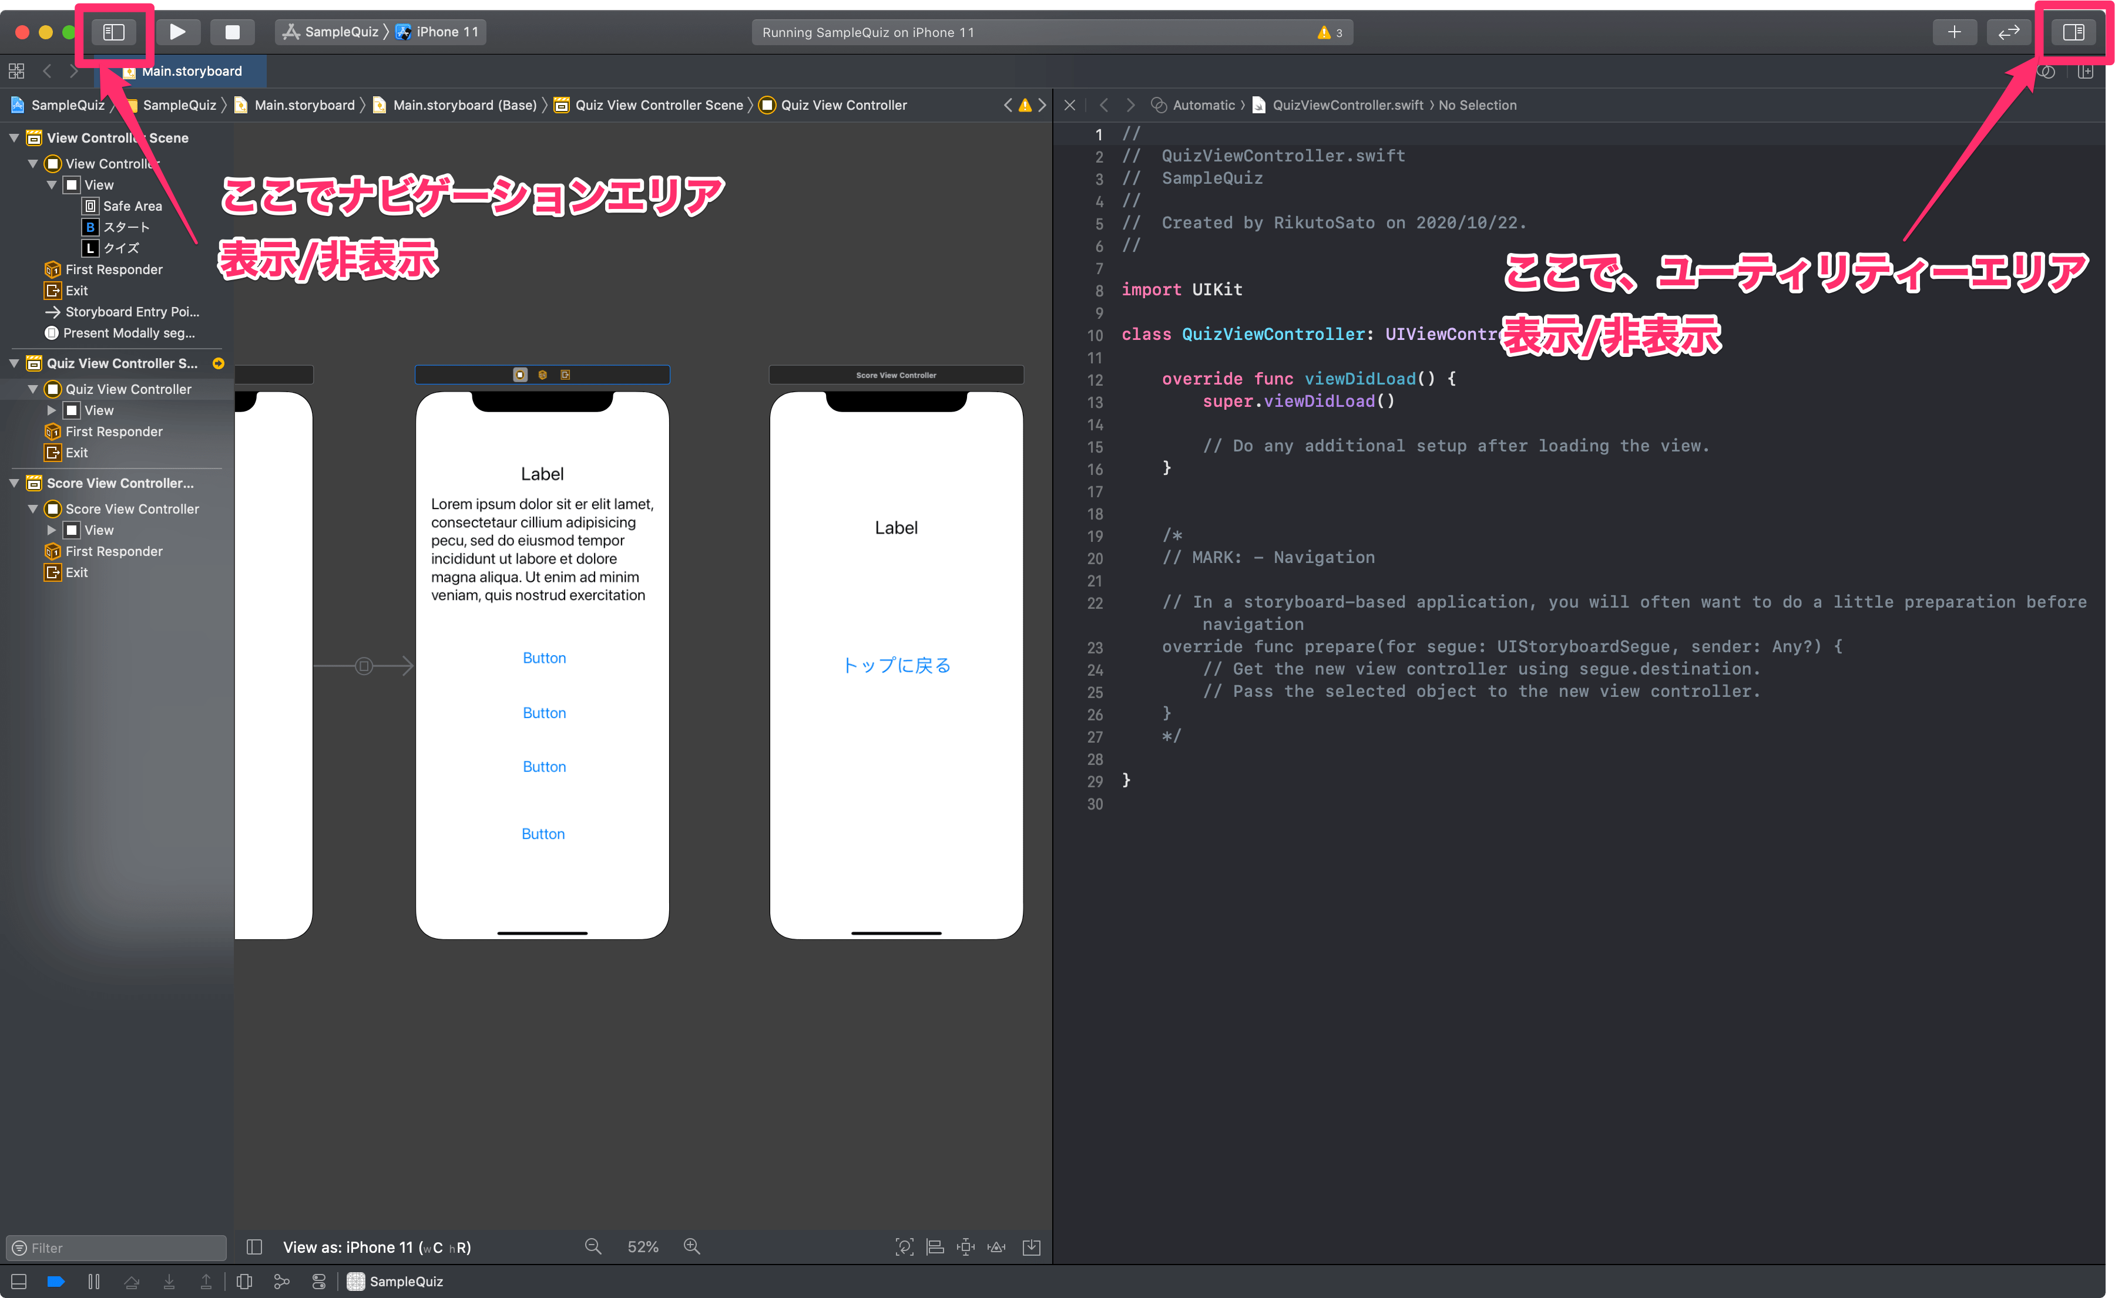Zoom canvas in with the plus magnifier

pos(691,1246)
